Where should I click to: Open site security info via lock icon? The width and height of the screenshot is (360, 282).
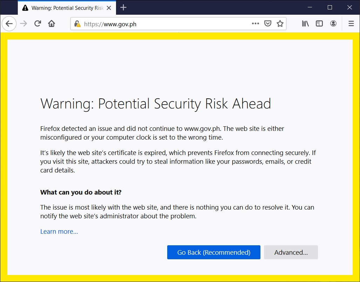tap(77, 24)
